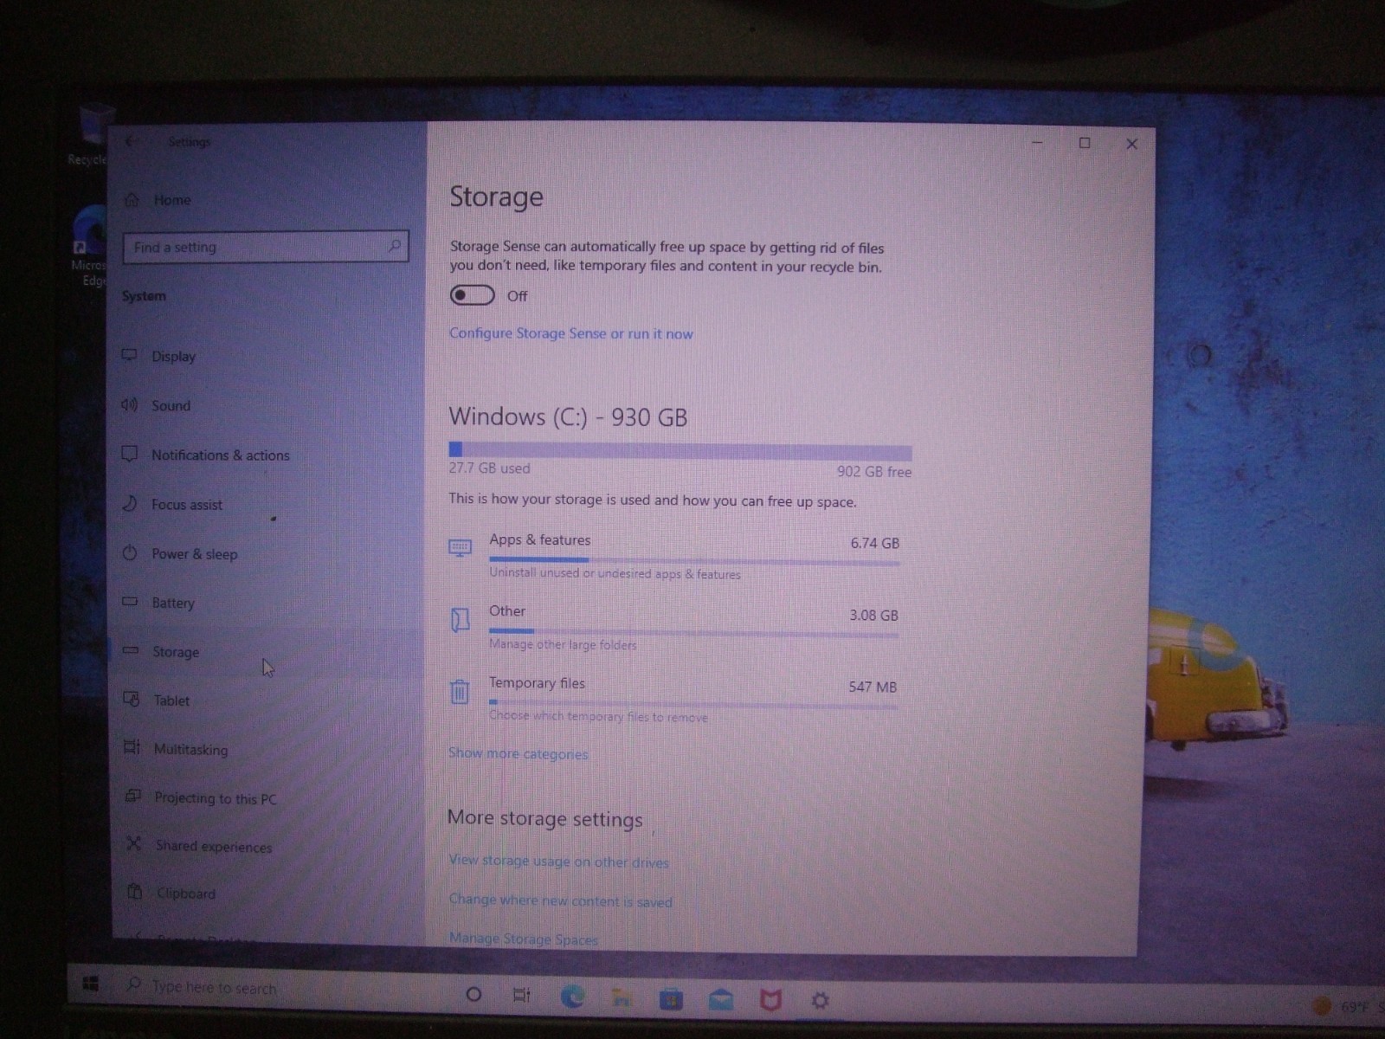Click the Battery icon in sidebar
1385x1039 pixels.
click(x=130, y=601)
